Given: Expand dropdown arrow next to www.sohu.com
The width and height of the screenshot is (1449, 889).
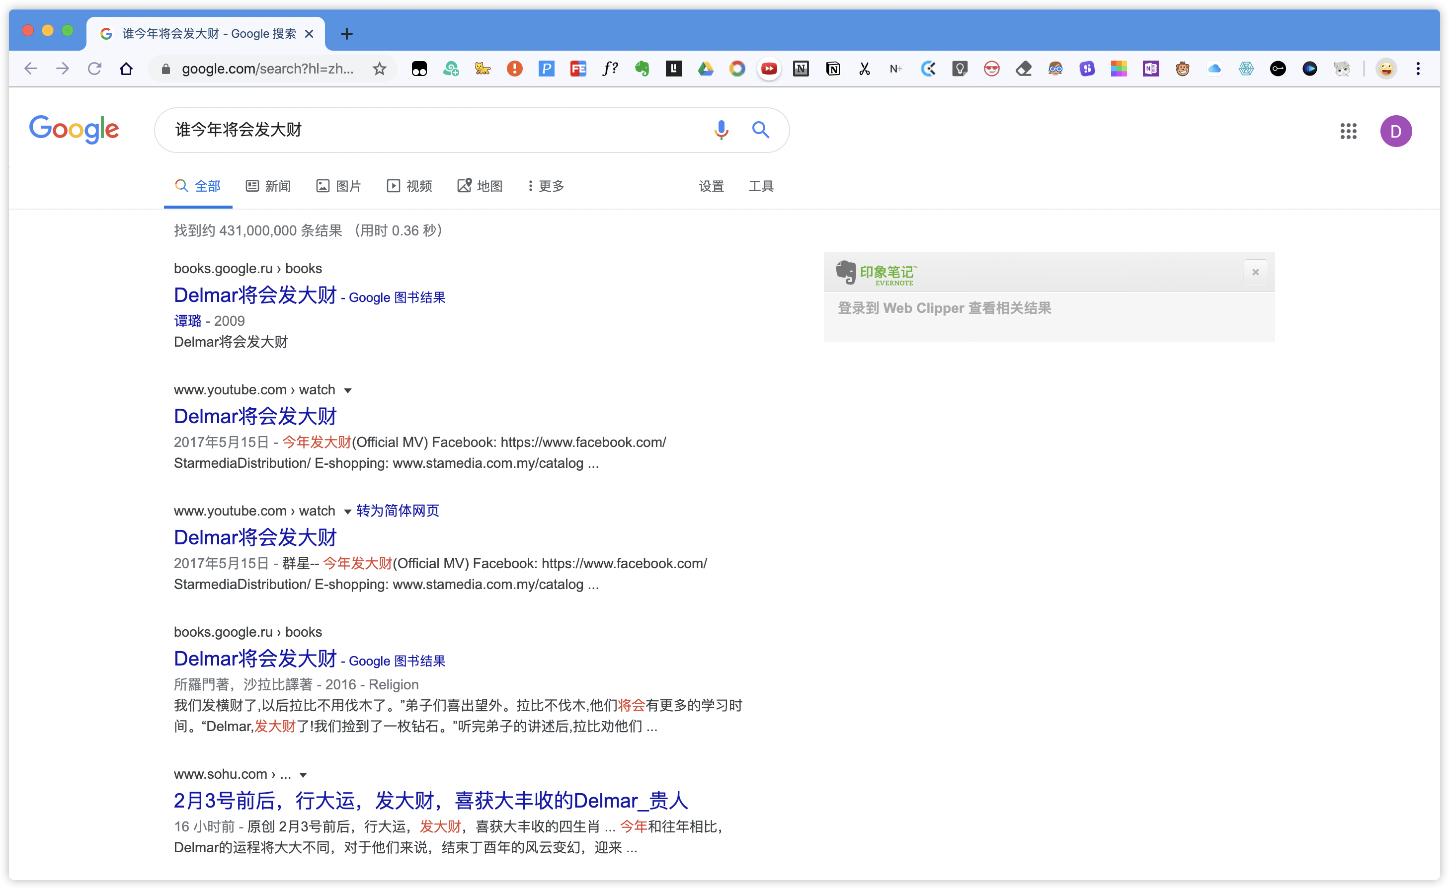Looking at the screenshot, I should [x=303, y=775].
